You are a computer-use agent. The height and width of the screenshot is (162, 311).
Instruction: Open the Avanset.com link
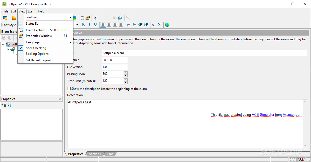tap(292, 114)
